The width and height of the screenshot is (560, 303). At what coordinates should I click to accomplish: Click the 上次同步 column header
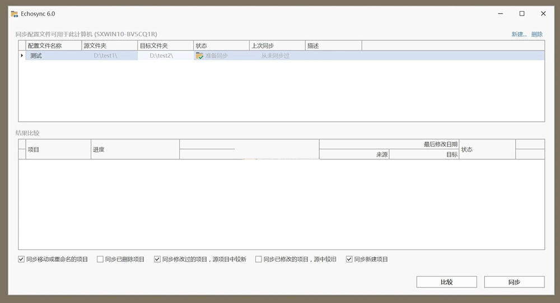tap(277, 46)
